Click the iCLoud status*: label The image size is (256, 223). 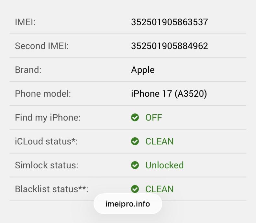[x=46, y=141]
